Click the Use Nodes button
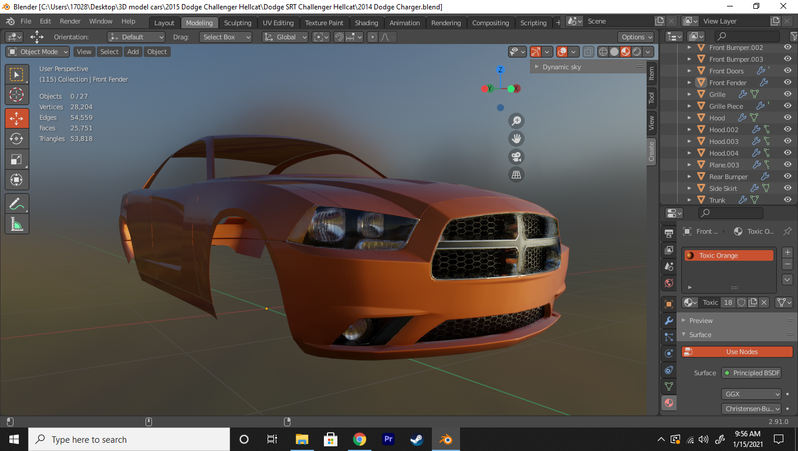 click(737, 352)
